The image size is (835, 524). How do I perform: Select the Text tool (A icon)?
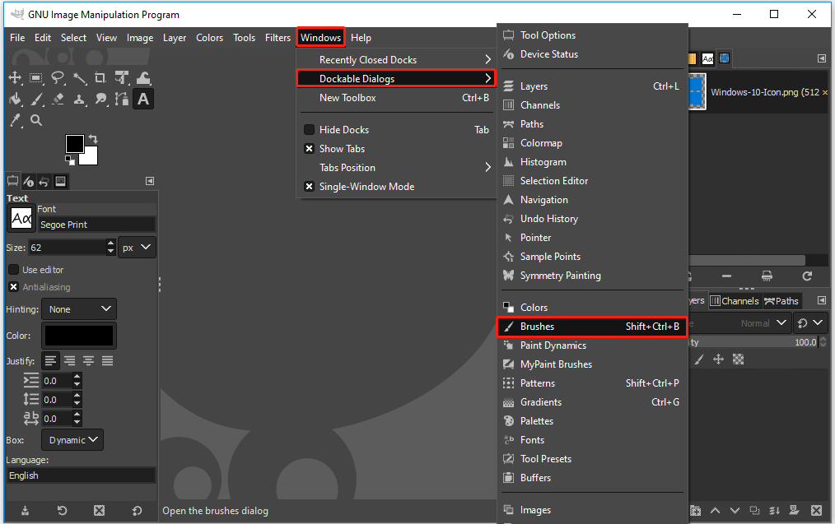coord(143,99)
